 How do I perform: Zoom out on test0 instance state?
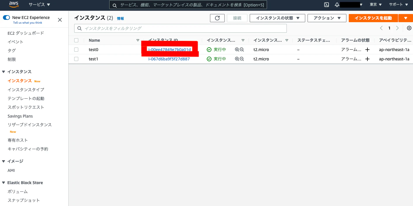[x=242, y=50]
